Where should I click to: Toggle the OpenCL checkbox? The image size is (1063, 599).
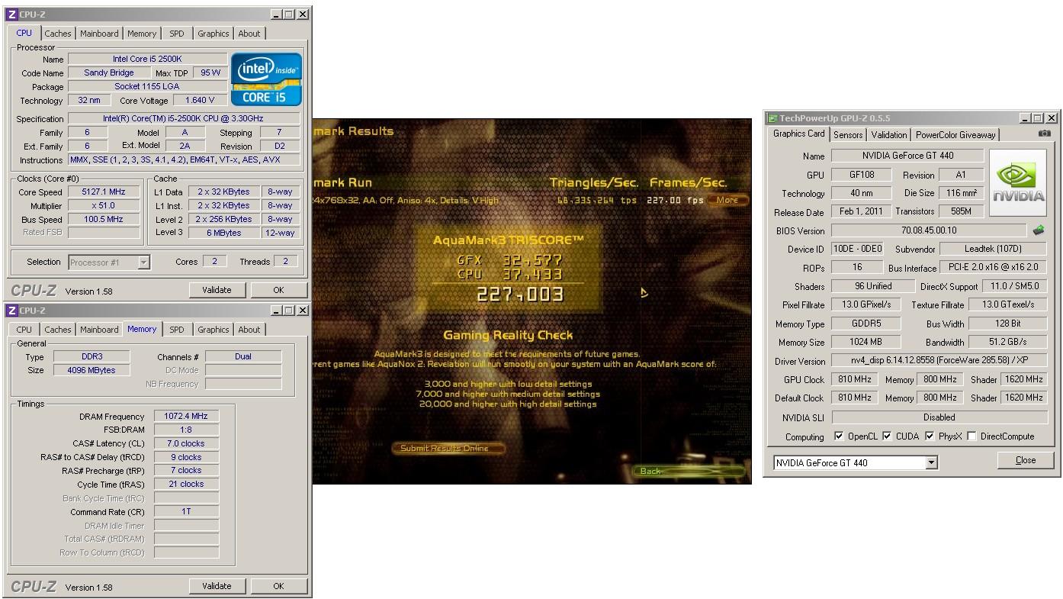pos(839,436)
